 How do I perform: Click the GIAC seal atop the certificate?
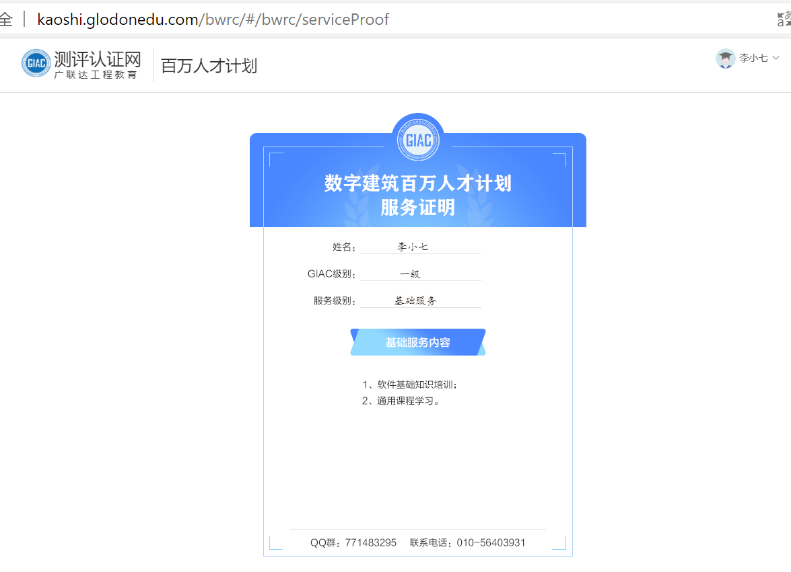pyautogui.click(x=418, y=140)
